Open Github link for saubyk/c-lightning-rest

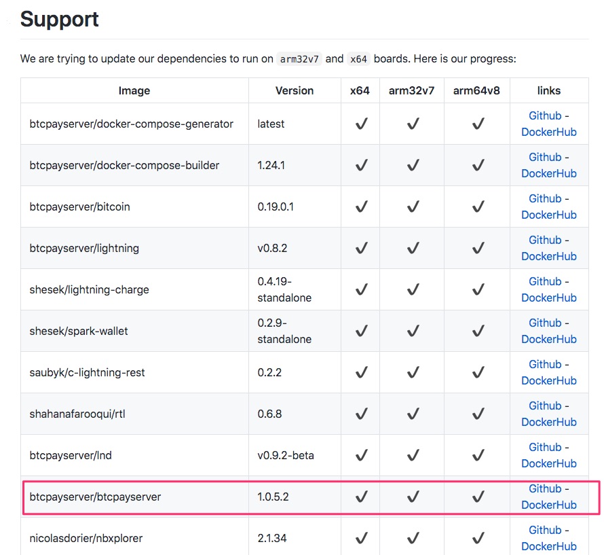click(x=545, y=365)
